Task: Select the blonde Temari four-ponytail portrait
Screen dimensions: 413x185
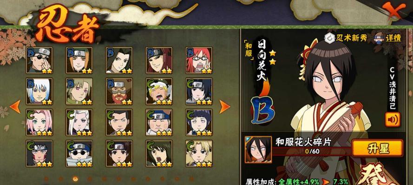Action: click(x=199, y=154)
